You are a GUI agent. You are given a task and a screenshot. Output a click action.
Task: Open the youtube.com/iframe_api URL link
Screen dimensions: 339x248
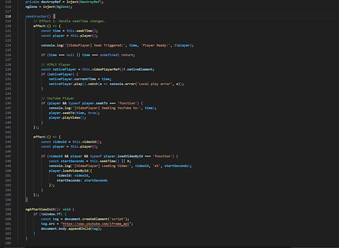(x=97, y=224)
